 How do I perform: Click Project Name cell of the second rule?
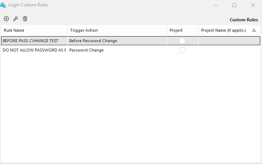coord(229,50)
